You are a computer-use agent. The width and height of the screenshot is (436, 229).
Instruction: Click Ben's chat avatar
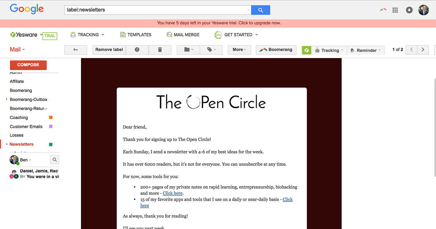click(x=14, y=160)
